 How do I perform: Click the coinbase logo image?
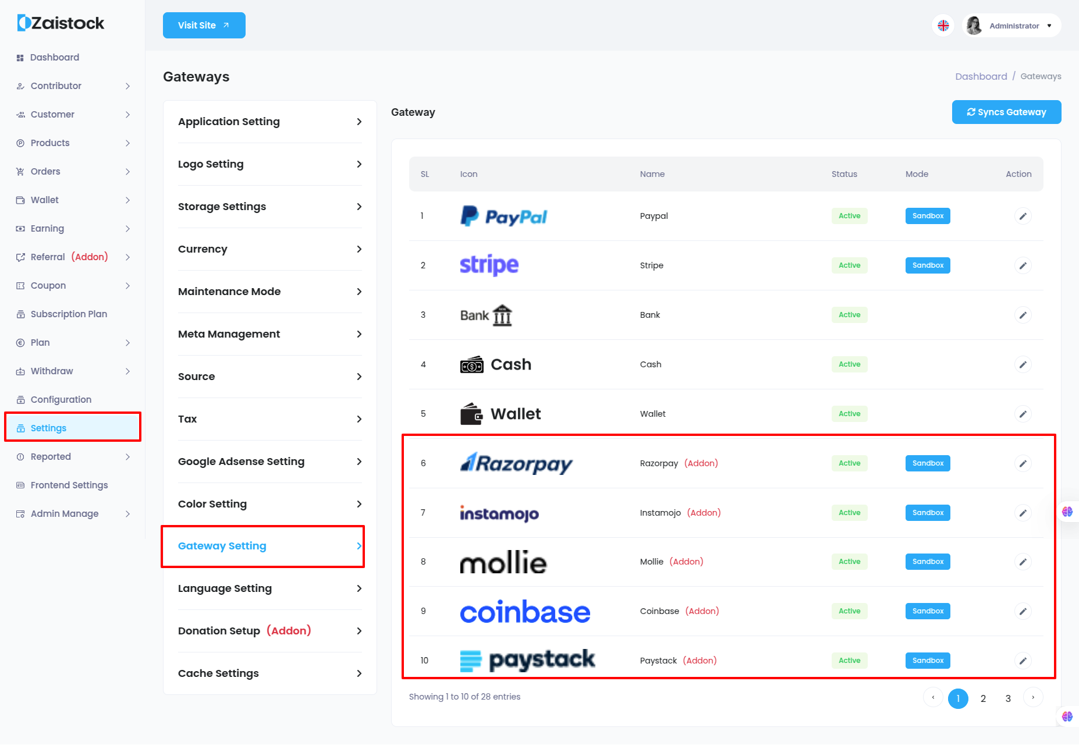[525, 611]
